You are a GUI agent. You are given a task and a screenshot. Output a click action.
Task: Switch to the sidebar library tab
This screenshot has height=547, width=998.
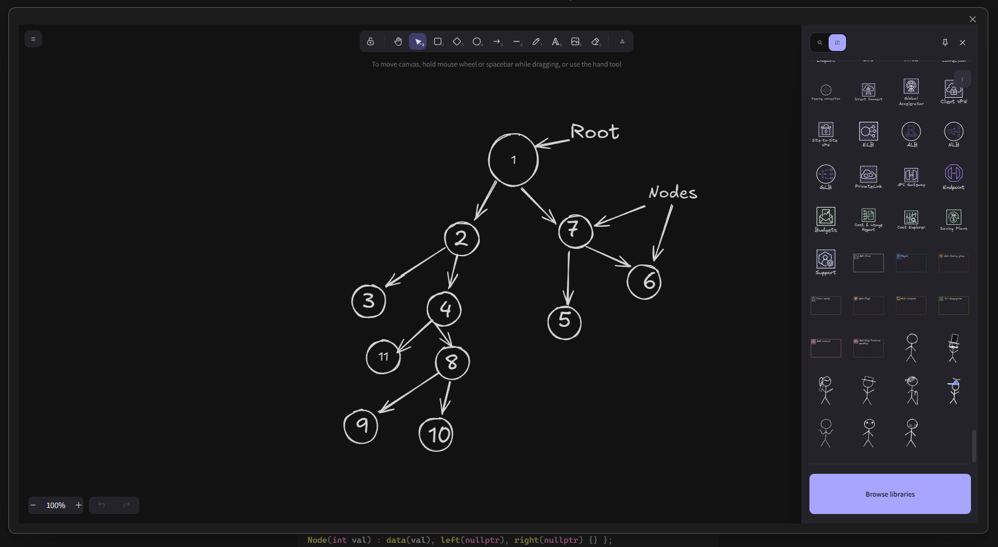837,43
